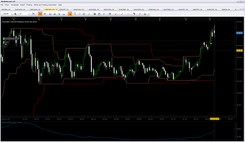Viewport: 245px width, 142px height.
Task: Open the File menu
Action: pos(2,5)
